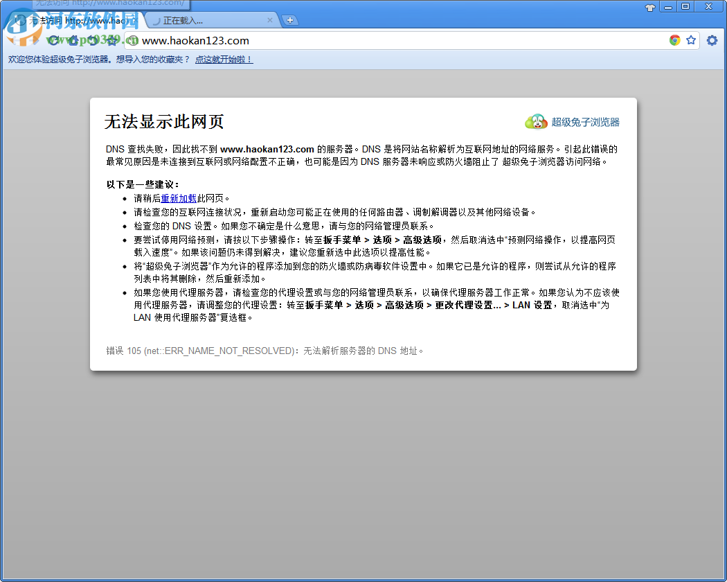Click LAN 设置 bold text
This screenshot has width=727, height=582.
pos(532,305)
